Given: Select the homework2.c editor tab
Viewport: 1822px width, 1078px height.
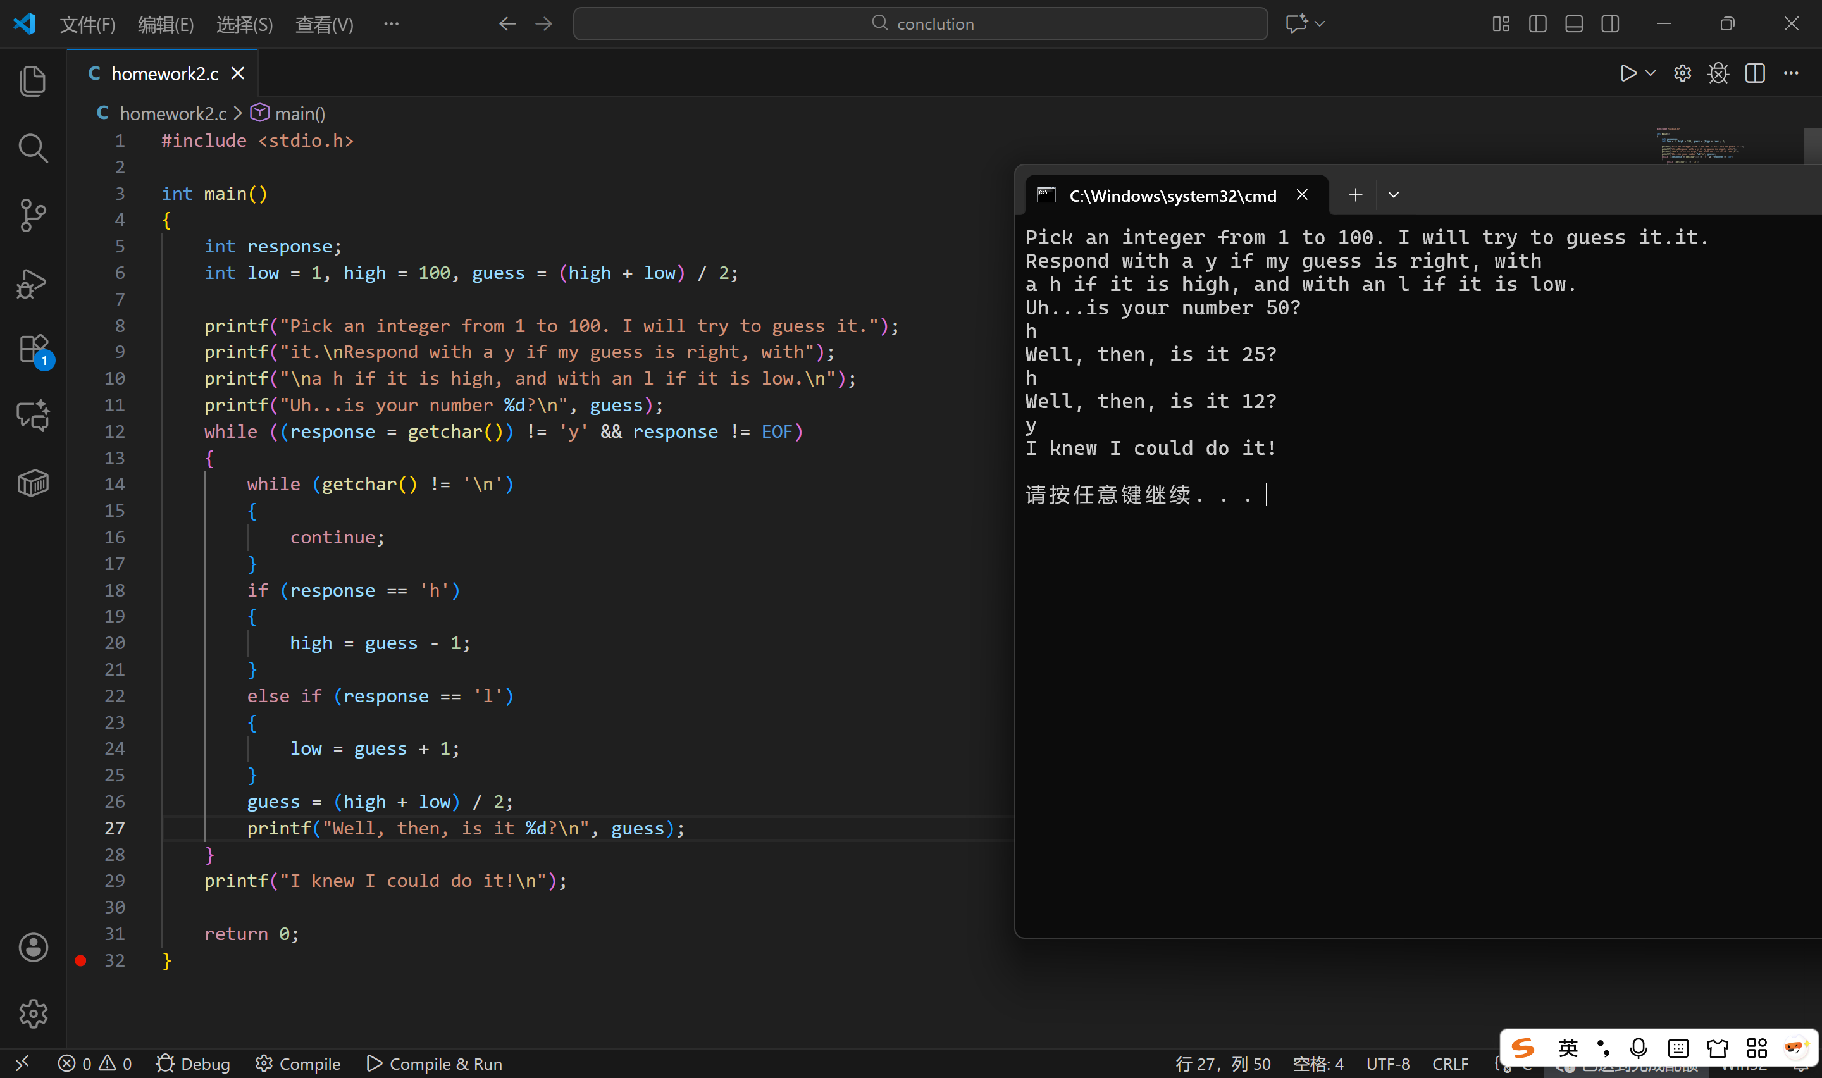Looking at the screenshot, I should point(164,73).
